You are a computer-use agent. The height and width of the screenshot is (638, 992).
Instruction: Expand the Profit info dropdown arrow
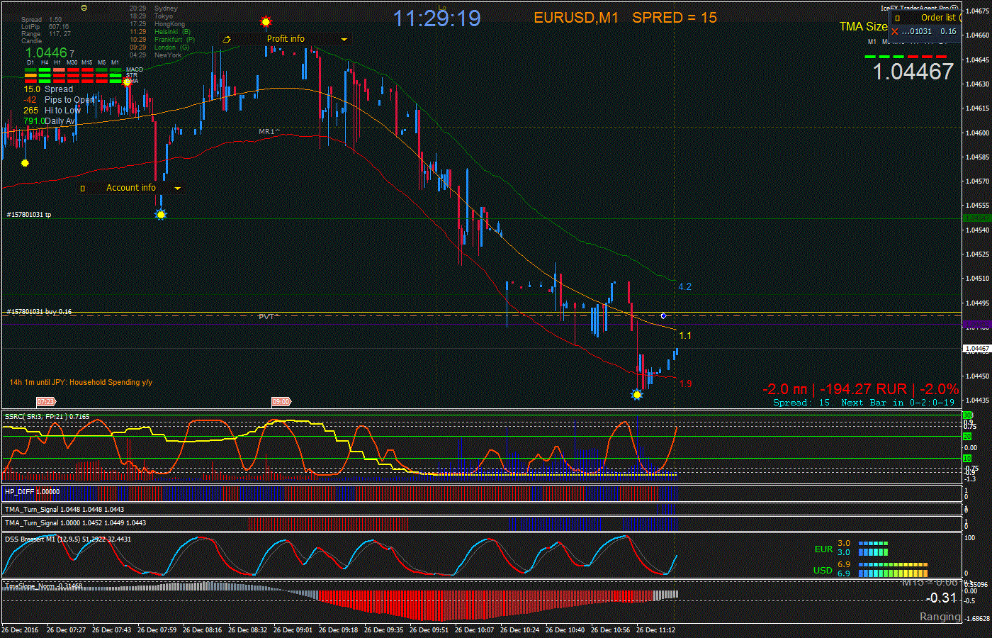344,40
